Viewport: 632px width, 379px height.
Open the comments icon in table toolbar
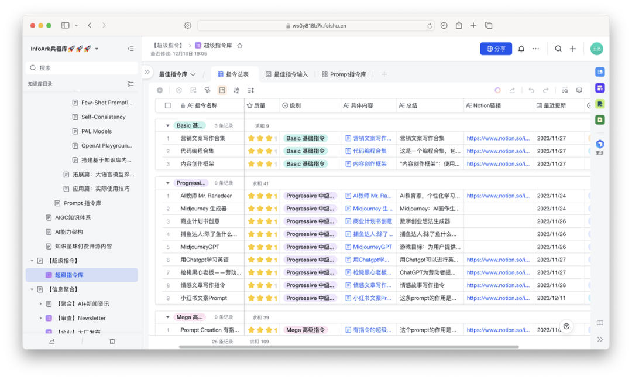pos(579,90)
